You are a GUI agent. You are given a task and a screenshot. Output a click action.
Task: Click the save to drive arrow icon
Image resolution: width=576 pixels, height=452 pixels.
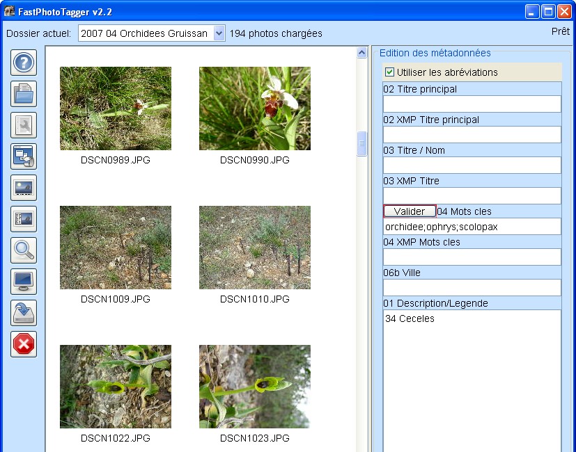24,313
